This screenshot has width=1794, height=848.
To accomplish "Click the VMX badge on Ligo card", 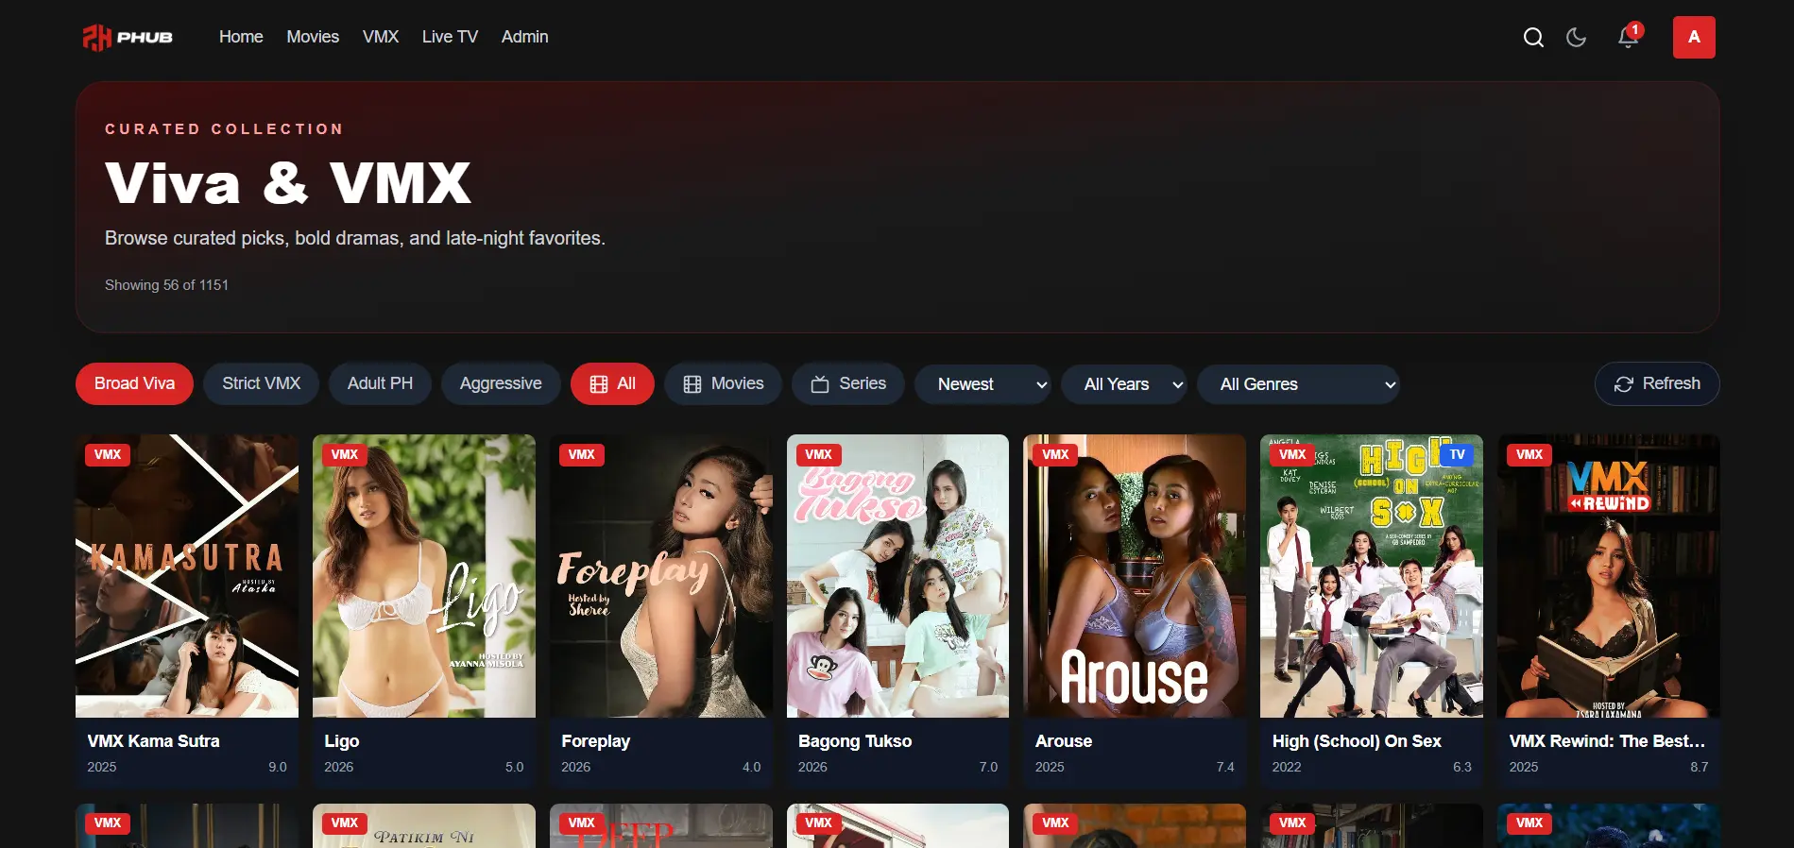I will click(345, 454).
